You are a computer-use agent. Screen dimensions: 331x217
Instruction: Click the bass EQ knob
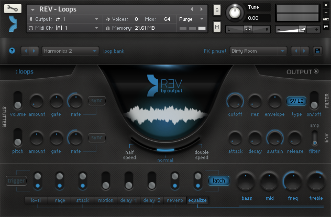[246, 181]
